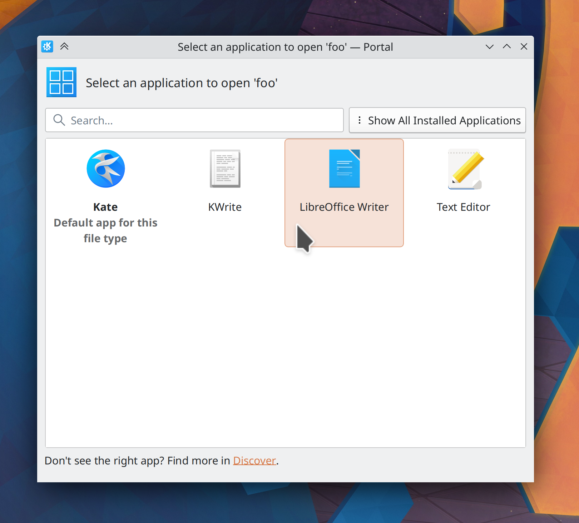Minimize the Portal dialog window

pos(490,46)
